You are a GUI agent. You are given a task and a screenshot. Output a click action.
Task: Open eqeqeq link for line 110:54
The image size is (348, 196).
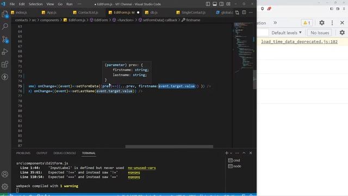[x=134, y=177]
